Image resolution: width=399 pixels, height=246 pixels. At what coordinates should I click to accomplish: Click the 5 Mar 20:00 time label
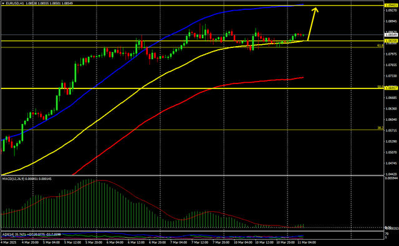click(x=94, y=242)
